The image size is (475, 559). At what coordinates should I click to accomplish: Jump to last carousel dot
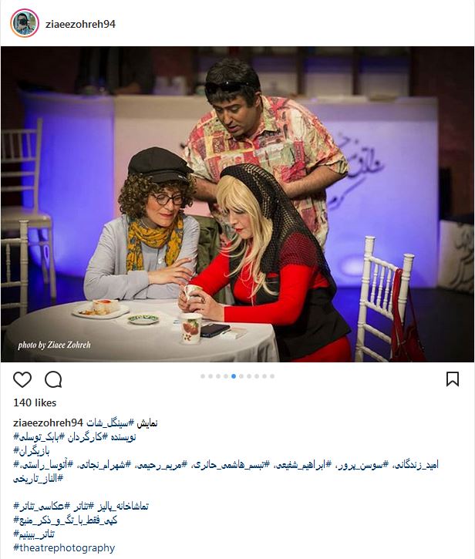(x=272, y=376)
